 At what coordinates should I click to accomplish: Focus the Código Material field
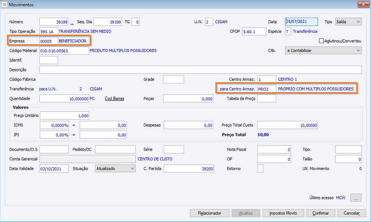point(64,51)
